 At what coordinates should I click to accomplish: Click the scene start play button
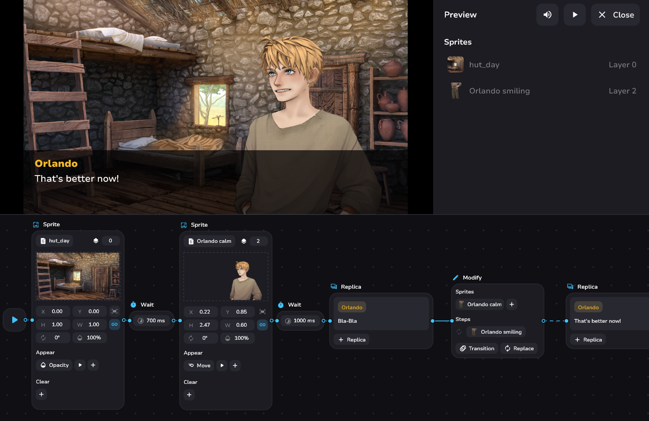[14, 320]
